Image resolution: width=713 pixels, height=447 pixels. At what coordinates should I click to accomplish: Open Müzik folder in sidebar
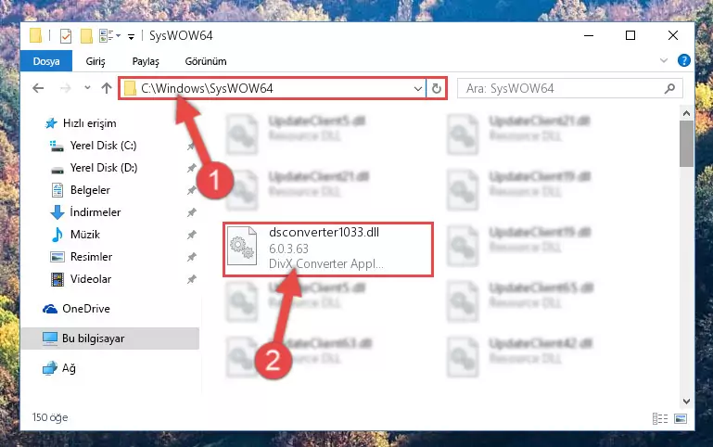pyautogui.click(x=85, y=235)
